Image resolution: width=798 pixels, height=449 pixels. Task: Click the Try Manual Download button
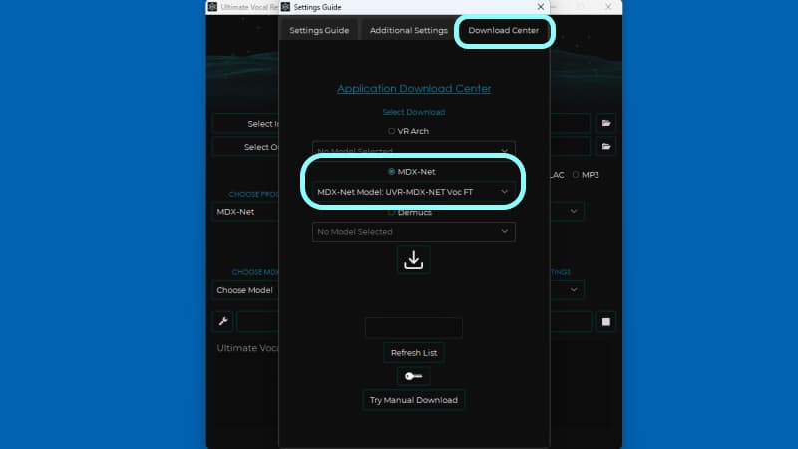point(413,400)
